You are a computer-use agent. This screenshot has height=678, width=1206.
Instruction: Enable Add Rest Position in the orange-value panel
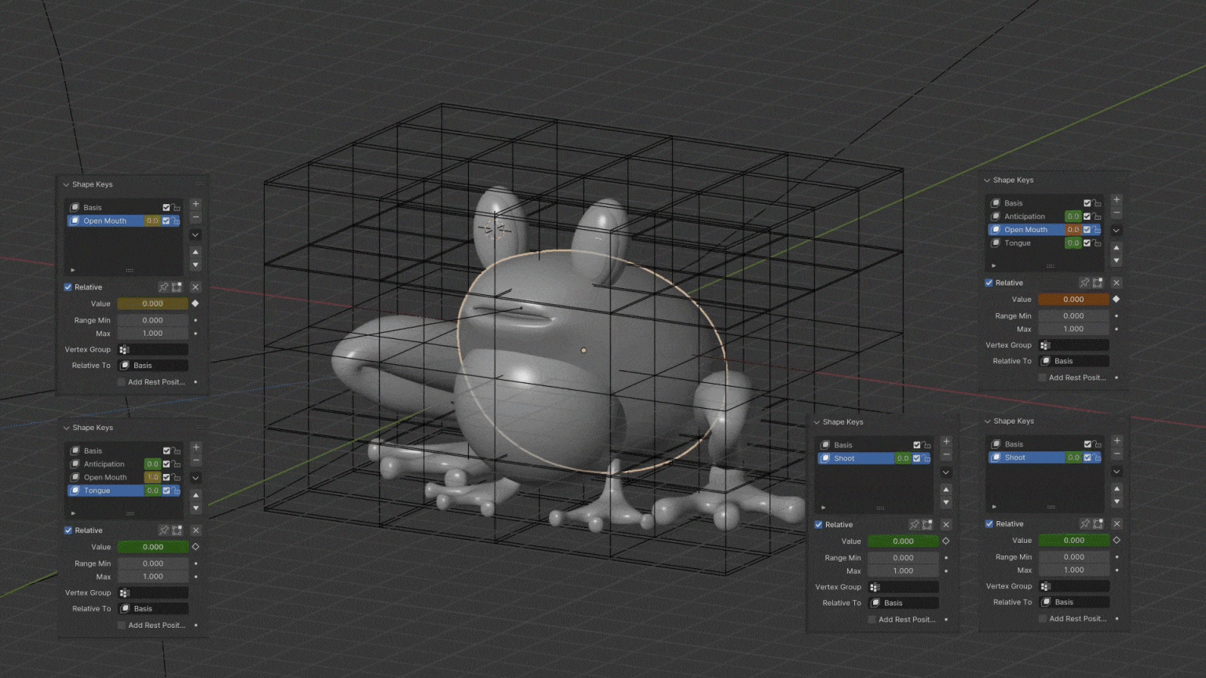(1043, 377)
